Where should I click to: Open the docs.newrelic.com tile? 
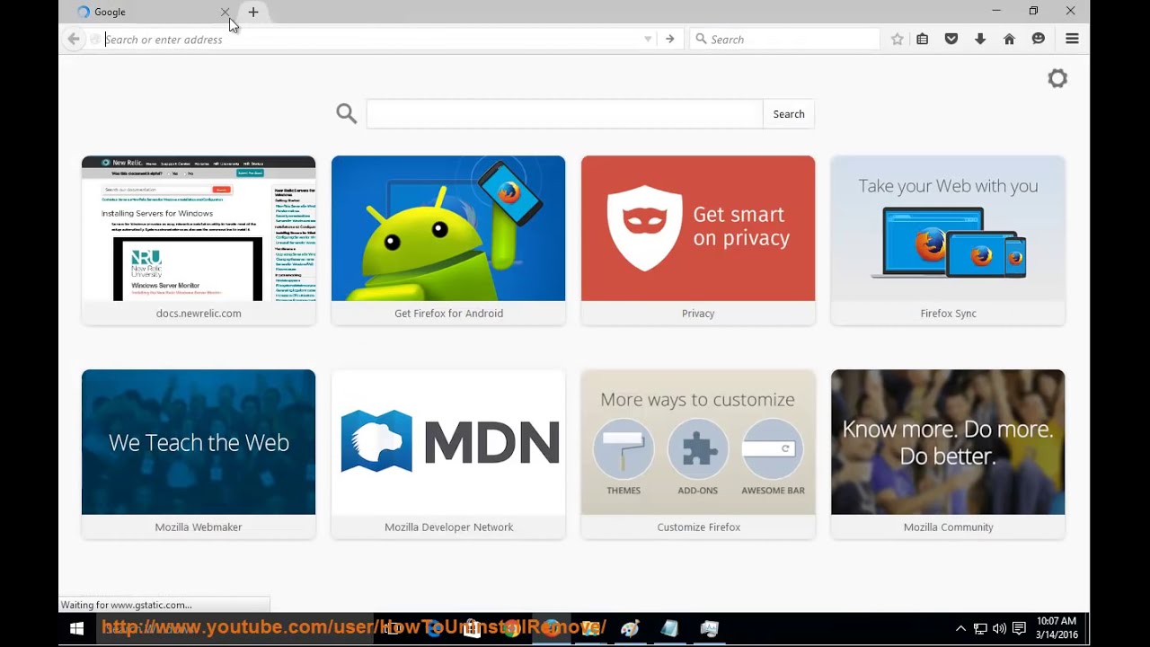click(x=199, y=239)
